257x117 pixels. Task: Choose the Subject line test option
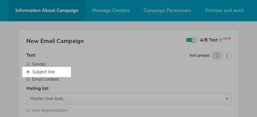point(28,72)
